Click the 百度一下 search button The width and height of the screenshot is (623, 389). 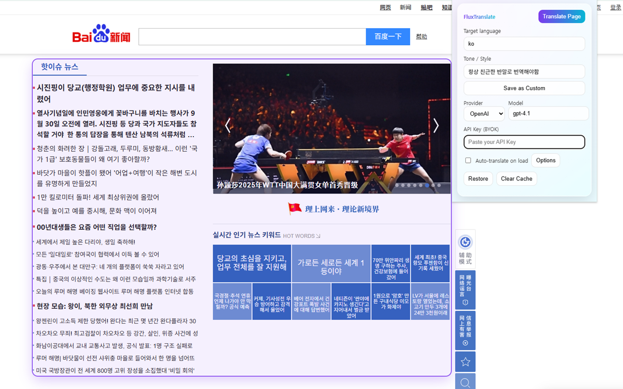pyautogui.click(x=388, y=36)
